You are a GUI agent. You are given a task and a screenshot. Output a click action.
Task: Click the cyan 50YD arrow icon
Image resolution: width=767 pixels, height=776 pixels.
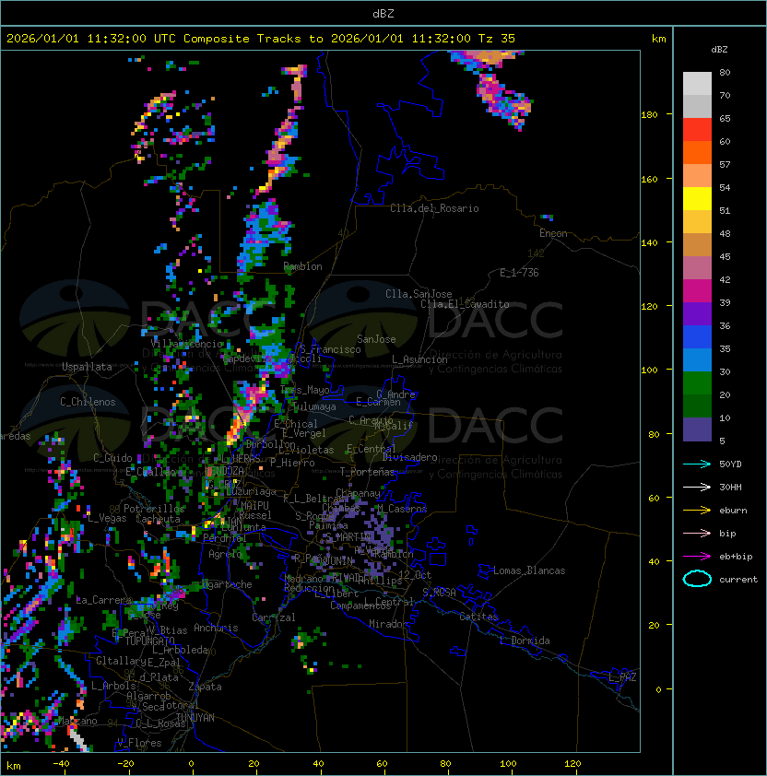click(x=697, y=464)
